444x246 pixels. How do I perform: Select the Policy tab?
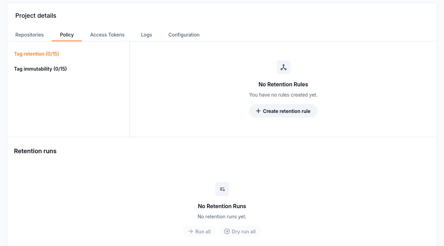click(x=67, y=35)
